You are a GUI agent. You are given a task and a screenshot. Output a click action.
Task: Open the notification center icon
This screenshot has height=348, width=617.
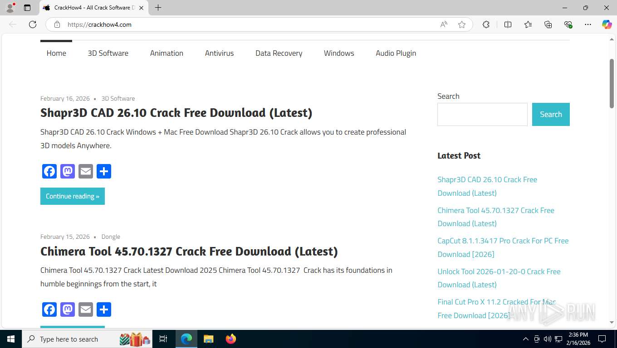[x=602, y=339]
